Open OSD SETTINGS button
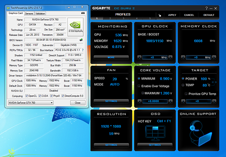The image size is (226, 157). pos(155,145)
